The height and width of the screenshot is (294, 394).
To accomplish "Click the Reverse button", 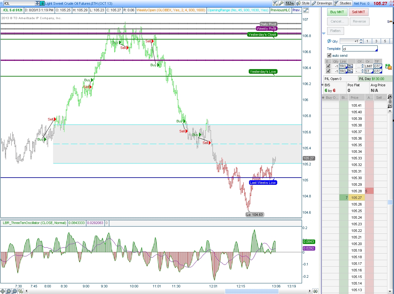I will coord(359,21).
